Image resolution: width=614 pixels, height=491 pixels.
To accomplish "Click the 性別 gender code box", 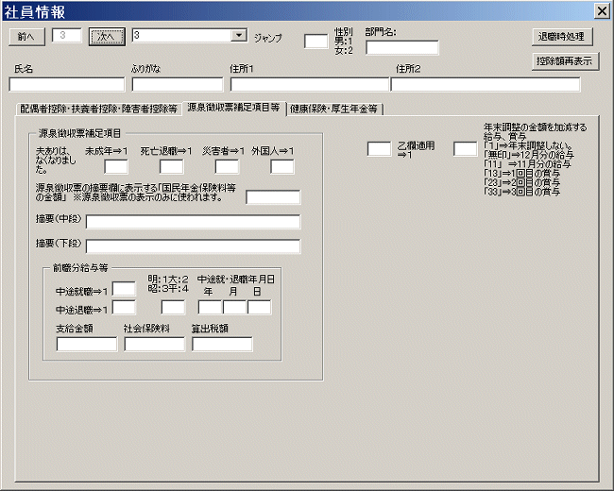I will tap(316, 42).
